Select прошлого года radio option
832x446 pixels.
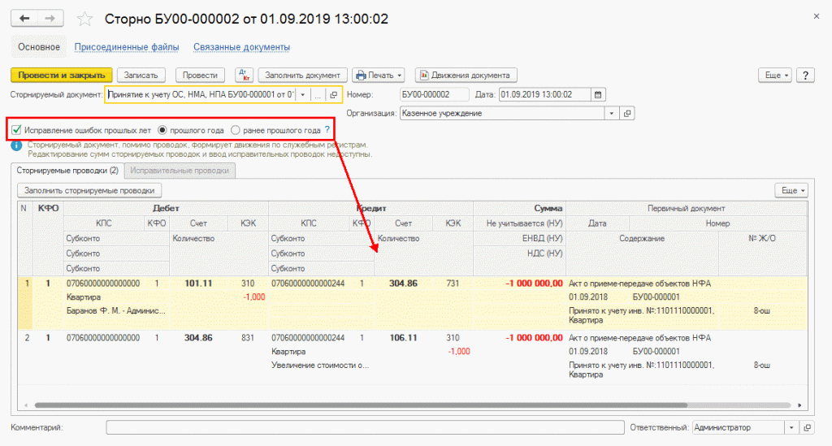tap(162, 130)
